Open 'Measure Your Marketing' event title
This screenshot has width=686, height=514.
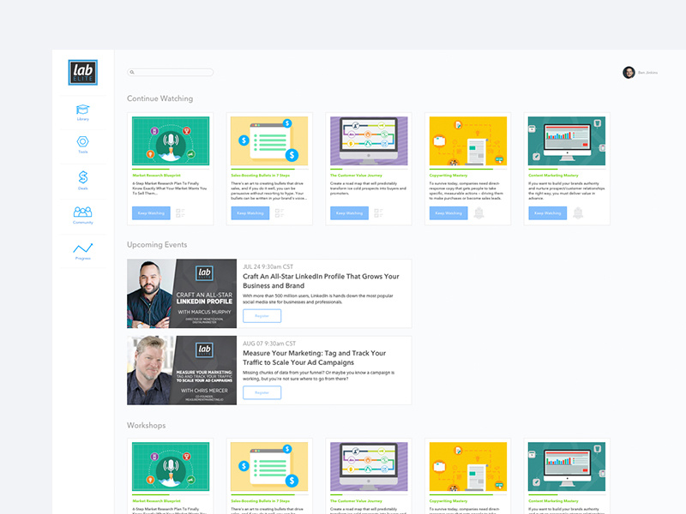pyautogui.click(x=315, y=357)
